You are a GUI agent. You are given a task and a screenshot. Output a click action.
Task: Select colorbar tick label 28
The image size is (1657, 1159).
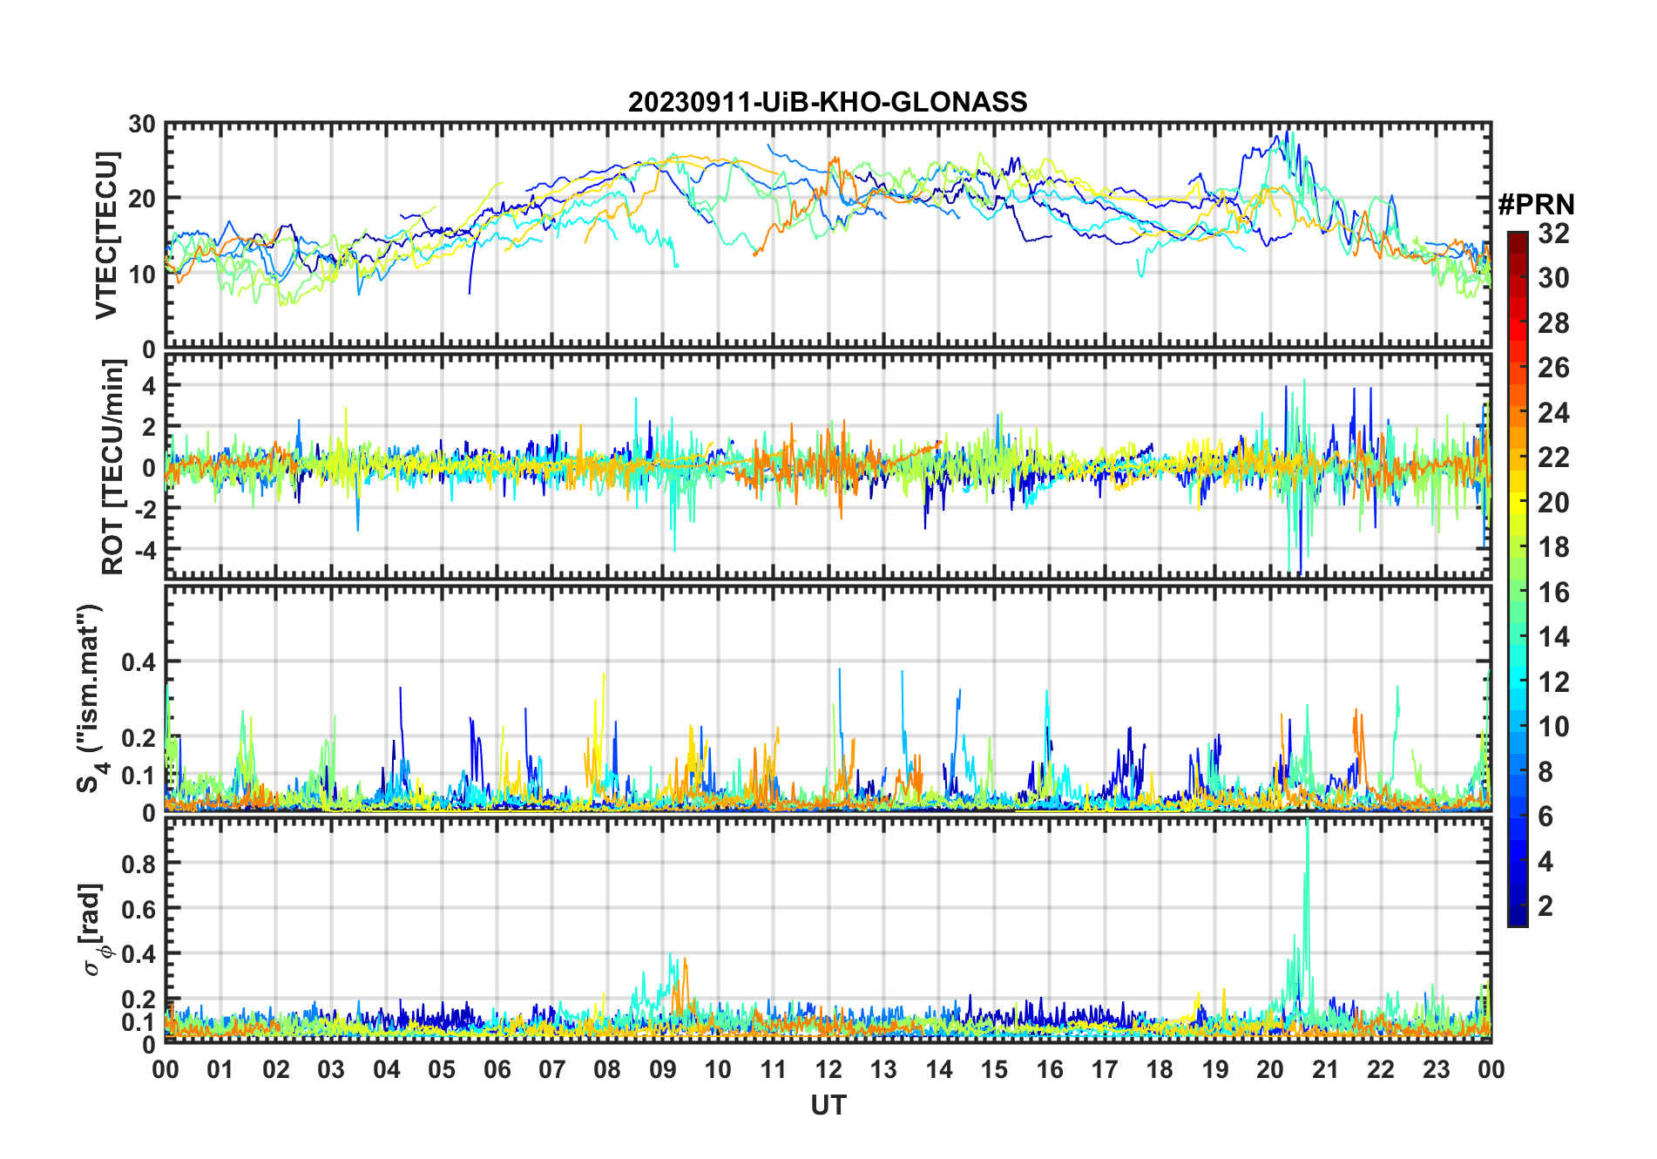point(1553,323)
